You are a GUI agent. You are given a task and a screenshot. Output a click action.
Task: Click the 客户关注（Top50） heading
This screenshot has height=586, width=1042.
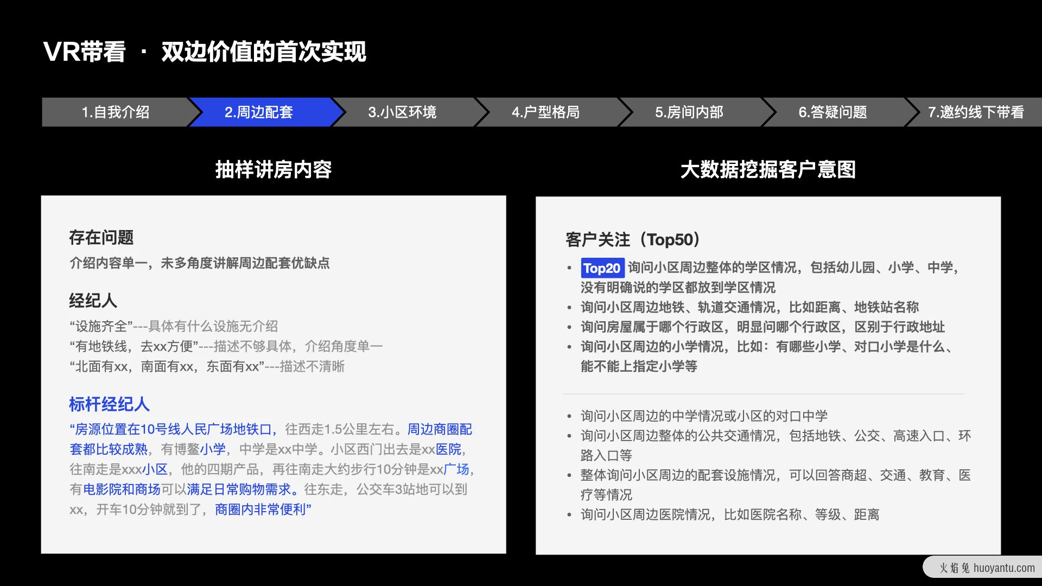click(633, 239)
